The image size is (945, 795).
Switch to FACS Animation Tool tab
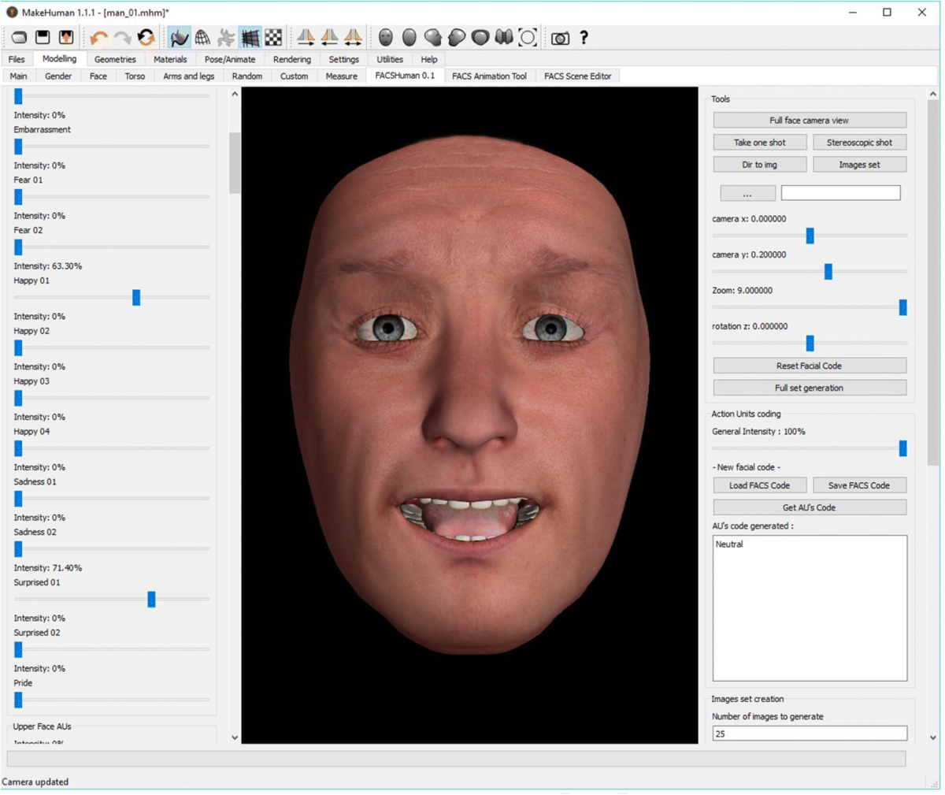pos(489,76)
